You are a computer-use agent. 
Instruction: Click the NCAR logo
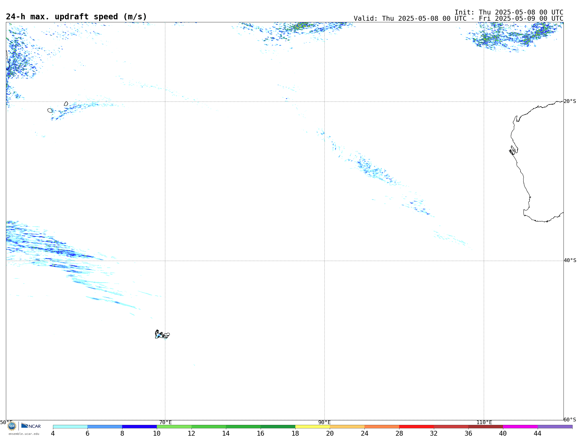click(x=31, y=426)
